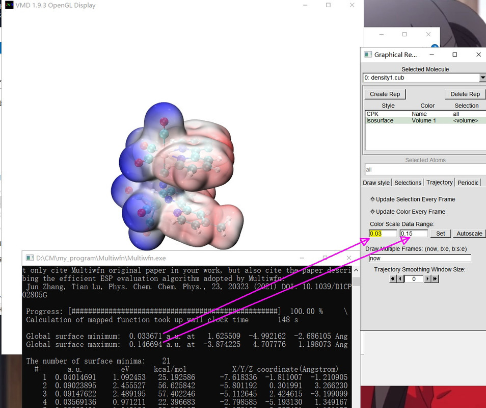Viewport: 486px width, 408px height.
Task: Click the Draw Multiple Frames field
Action: (x=420, y=258)
